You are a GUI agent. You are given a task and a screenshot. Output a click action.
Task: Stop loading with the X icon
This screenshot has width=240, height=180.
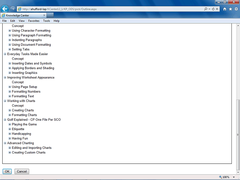coord(217,9)
